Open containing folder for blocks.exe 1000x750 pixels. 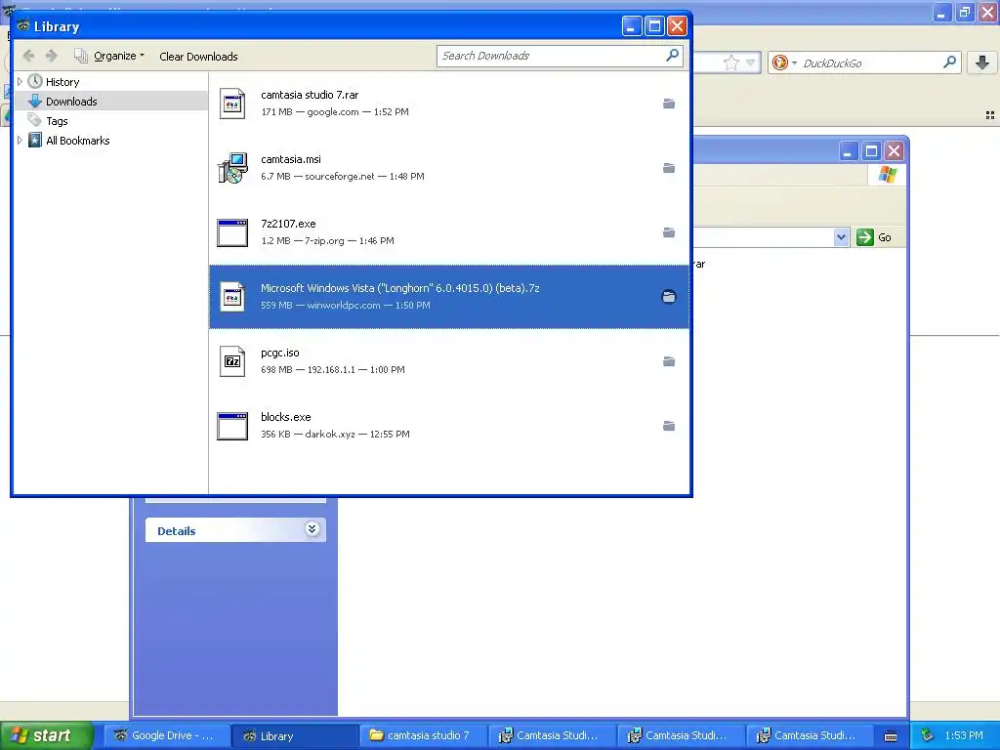[668, 426]
